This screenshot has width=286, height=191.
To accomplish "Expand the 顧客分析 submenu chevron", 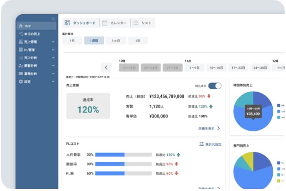I will click(53, 66).
